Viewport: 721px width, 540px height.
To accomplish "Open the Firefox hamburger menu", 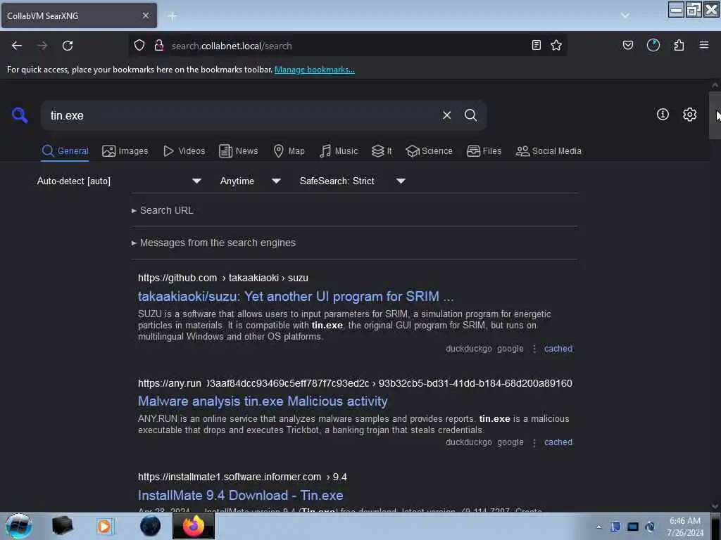I will 704,45.
